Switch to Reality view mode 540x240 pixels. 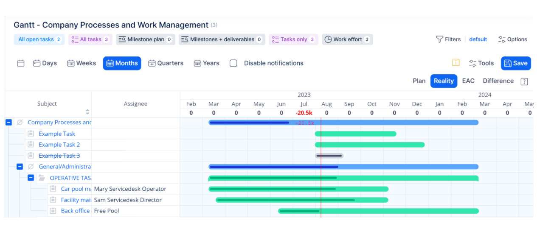point(444,81)
